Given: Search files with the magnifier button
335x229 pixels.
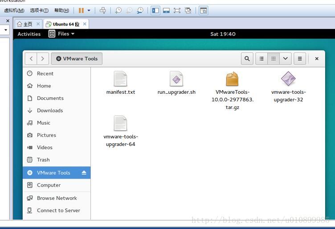Looking at the screenshot, I should (x=247, y=58).
